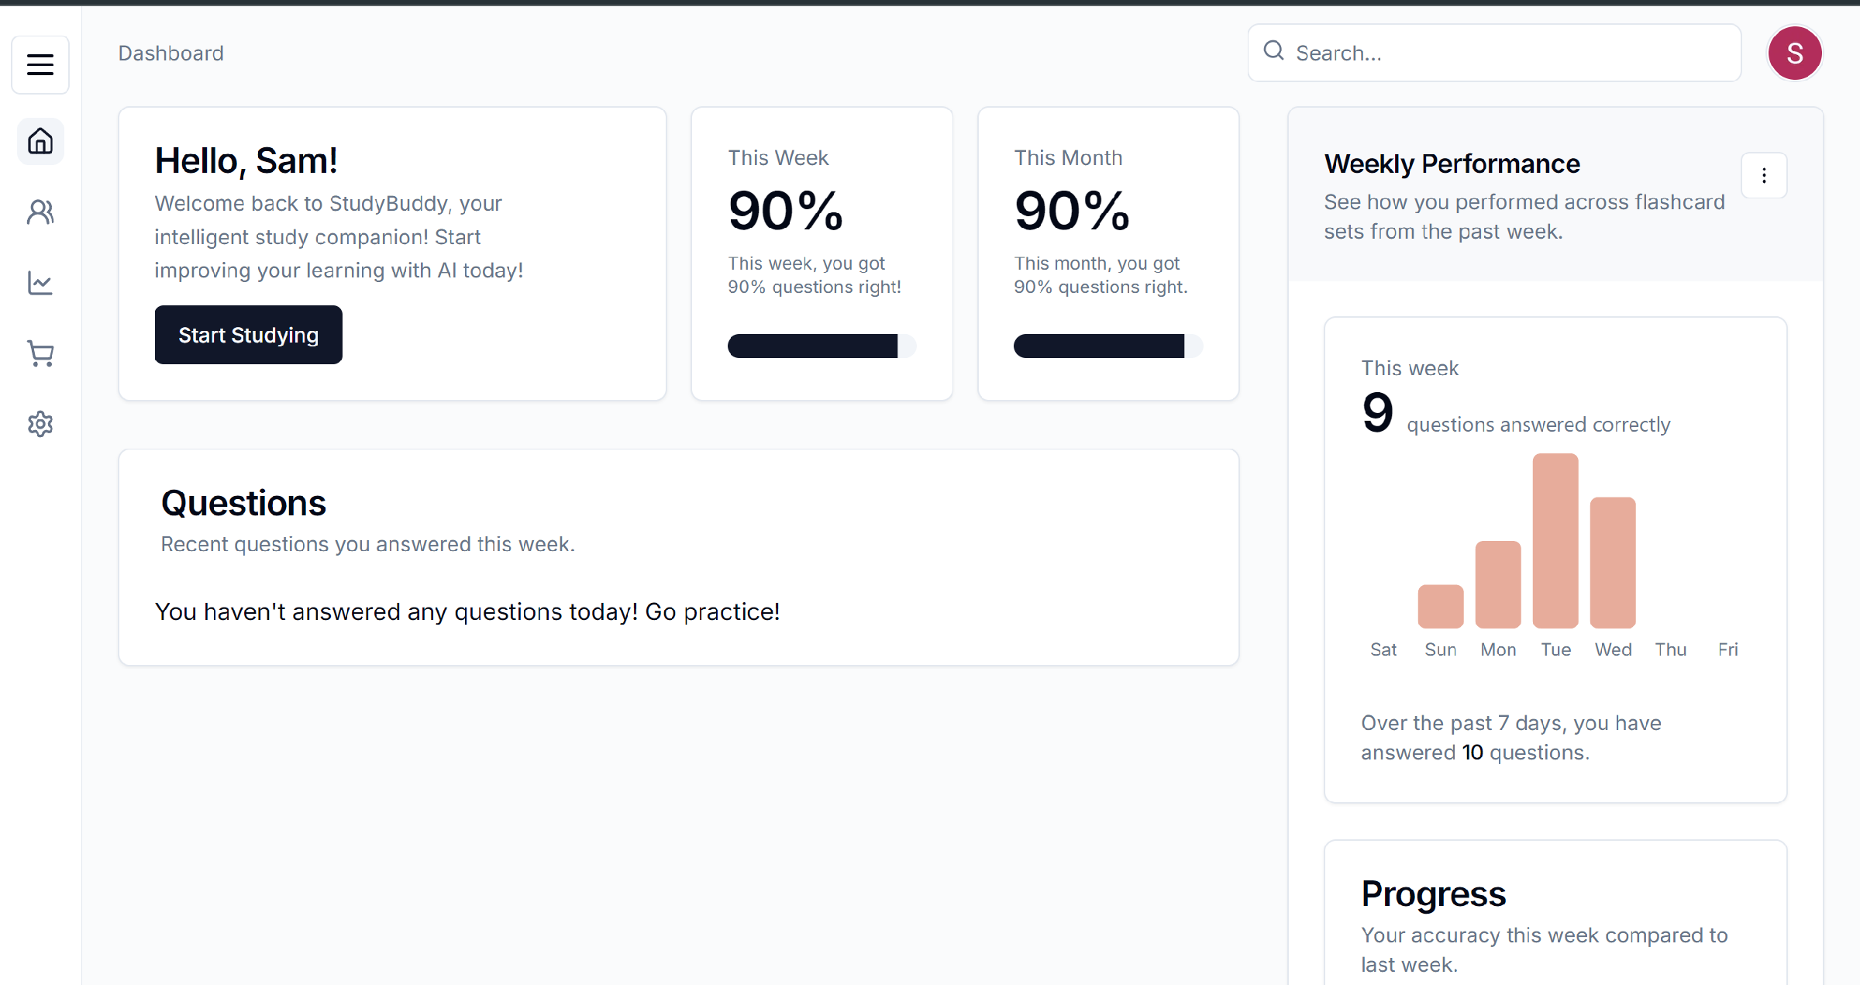This screenshot has width=1860, height=985.
Task: Select the Tue bar in weekly chart
Action: click(x=1555, y=541)
